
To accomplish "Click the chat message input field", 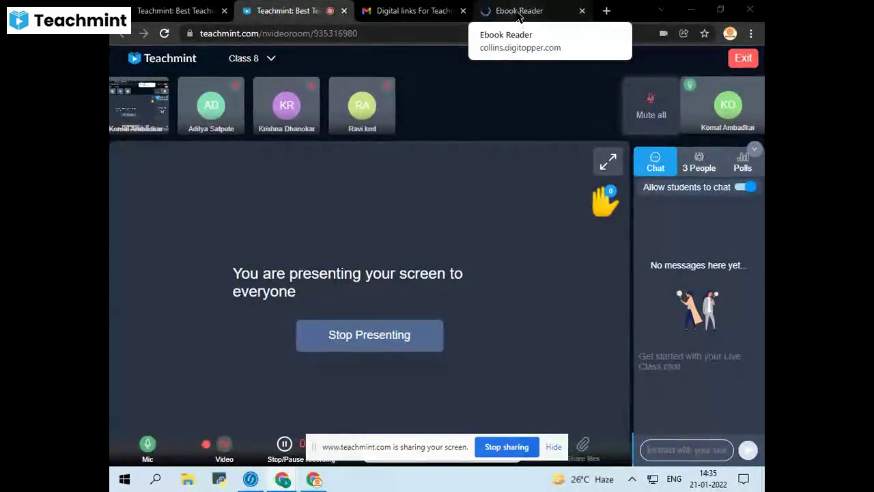I will click(x=686, y=450).
